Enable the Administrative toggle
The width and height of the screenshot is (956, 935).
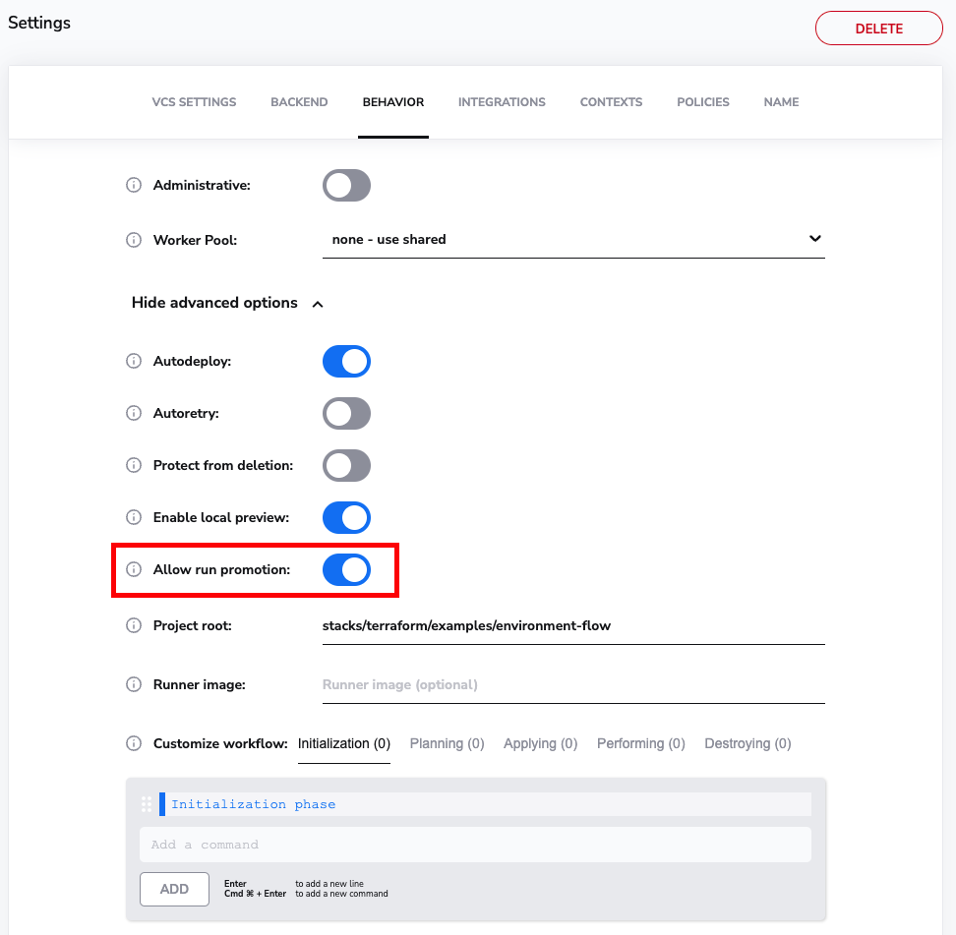pyautogui.click(x=346, y=185)
